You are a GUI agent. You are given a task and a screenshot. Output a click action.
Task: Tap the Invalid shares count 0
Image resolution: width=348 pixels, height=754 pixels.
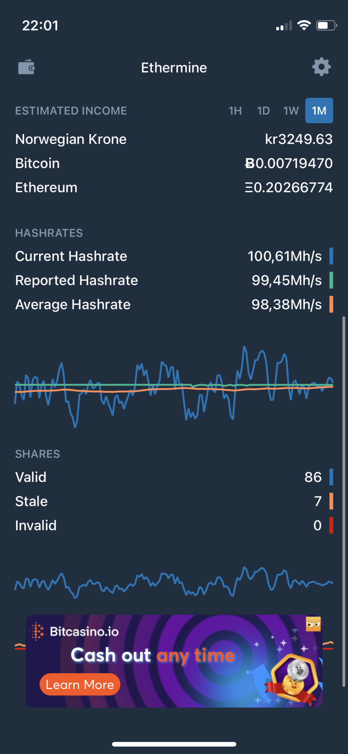pyautogui.click(x=317, y=525)
